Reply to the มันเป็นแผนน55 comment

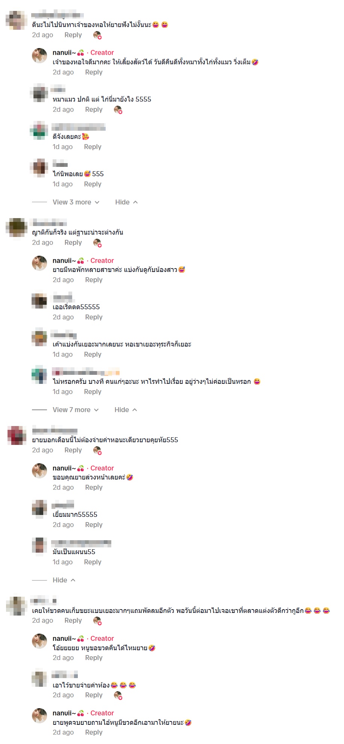92,562
